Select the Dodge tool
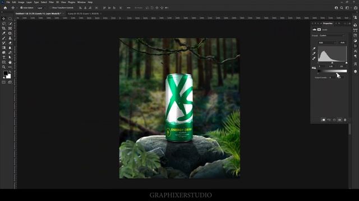The height and width of the screenshot is (201, 359). [4, 52]
